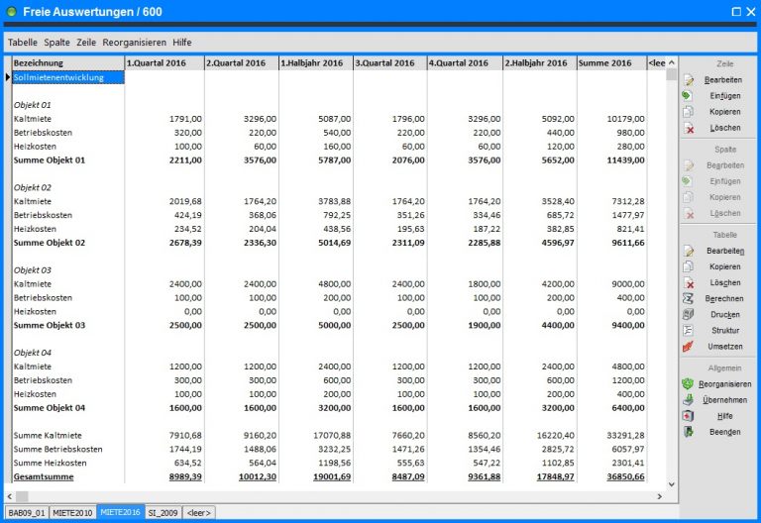Open Struktur via its icon
The height and width of the screenshot is (523, 761).
pyautogui.click(x=688, y=331)
